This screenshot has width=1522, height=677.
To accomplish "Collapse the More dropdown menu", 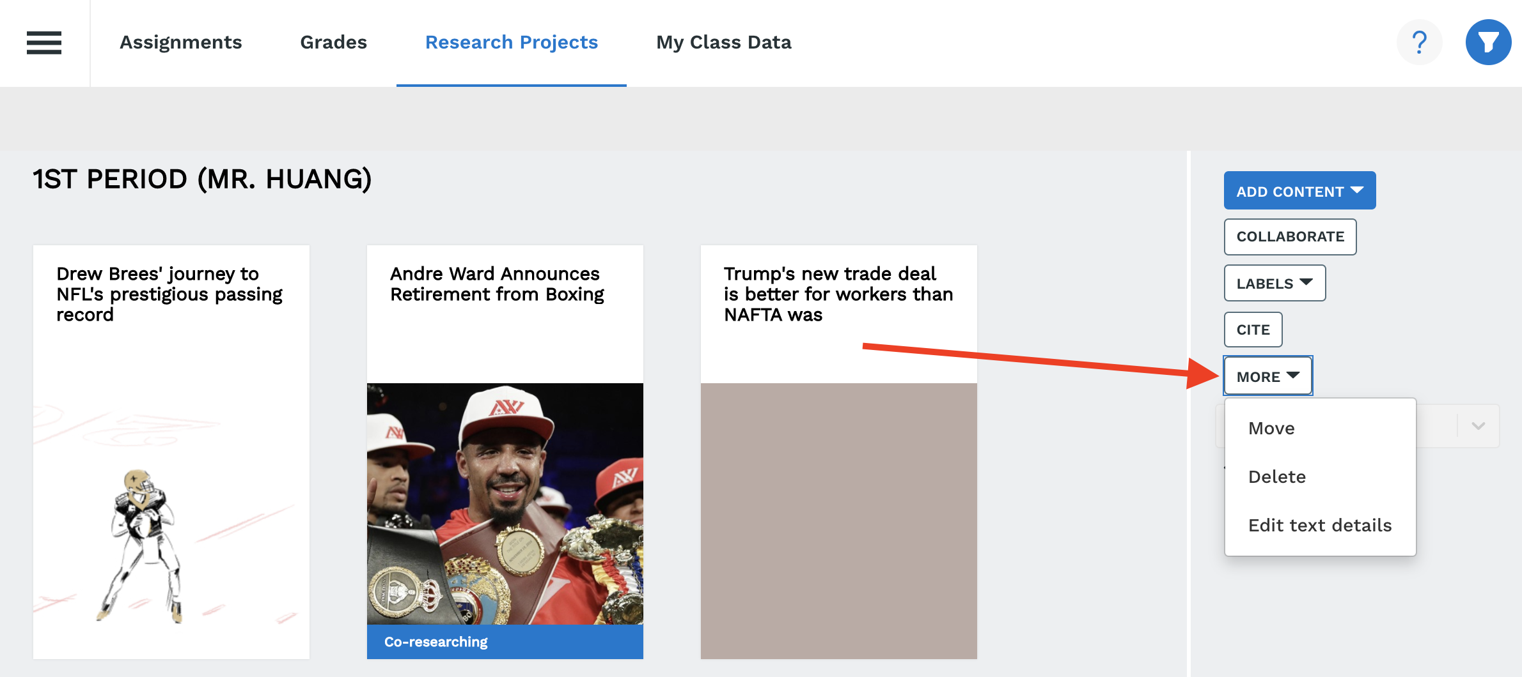I will pyautogui.click(x=1267, y=376).
